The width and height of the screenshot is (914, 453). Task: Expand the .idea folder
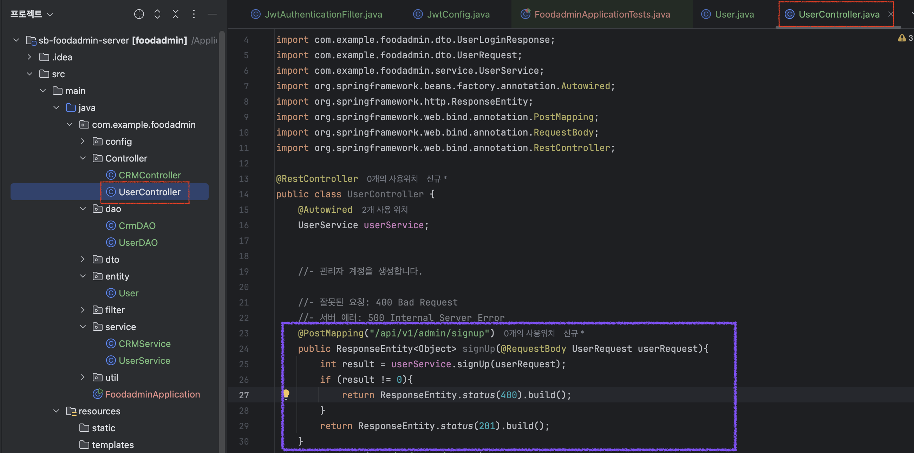pyautogui.click(x=30, y=57)
